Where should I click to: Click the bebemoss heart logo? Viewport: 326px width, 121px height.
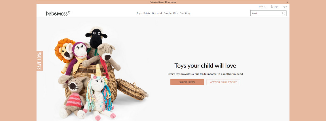point(58,13)
